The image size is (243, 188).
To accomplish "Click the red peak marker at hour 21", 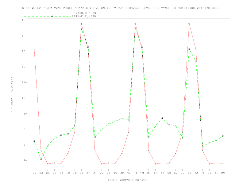I will pos(81,24).
